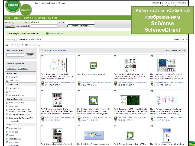The height and width of the screenshot is (146, 195).
Task: Increase font size with the large A icon
Action: [187, 39]
